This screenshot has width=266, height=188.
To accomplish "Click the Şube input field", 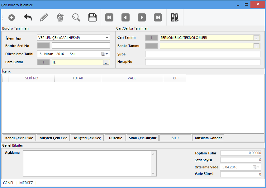I will 202,54.
